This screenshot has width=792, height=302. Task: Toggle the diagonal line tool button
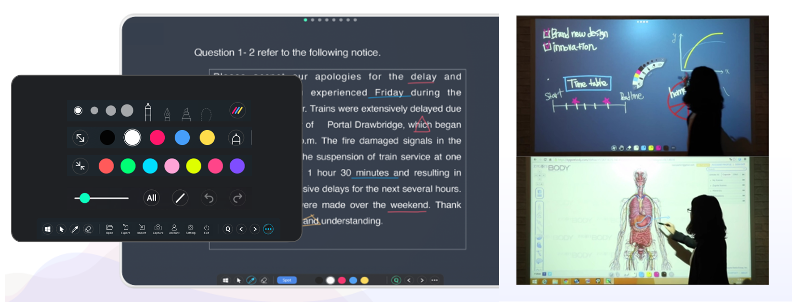coord(180,198)
